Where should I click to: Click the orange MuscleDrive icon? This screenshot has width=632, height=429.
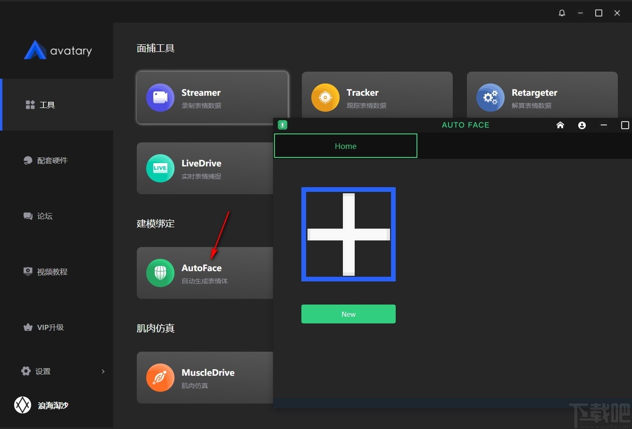(160, 378)
